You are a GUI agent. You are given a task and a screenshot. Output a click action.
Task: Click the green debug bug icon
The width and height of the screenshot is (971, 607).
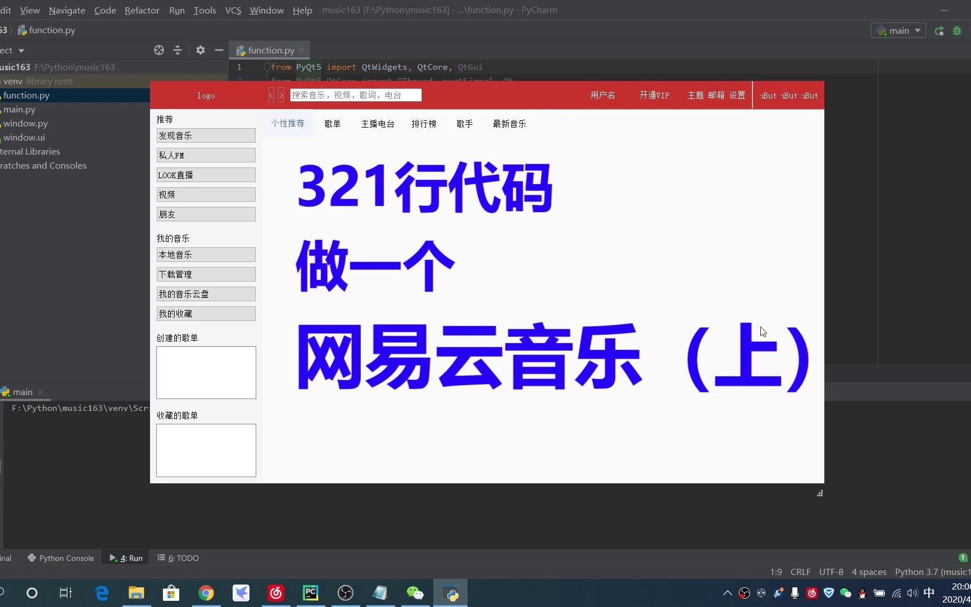(957, 30)
